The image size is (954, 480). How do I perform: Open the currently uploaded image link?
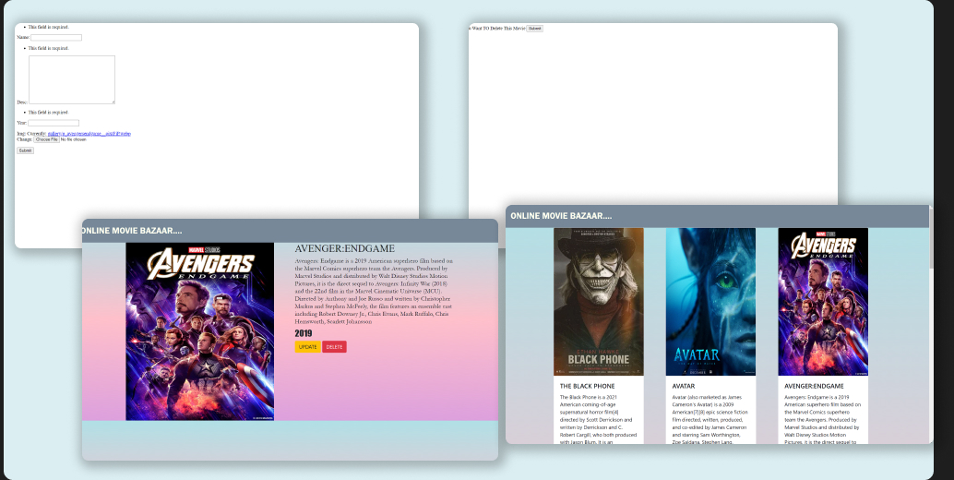(89, 134)
